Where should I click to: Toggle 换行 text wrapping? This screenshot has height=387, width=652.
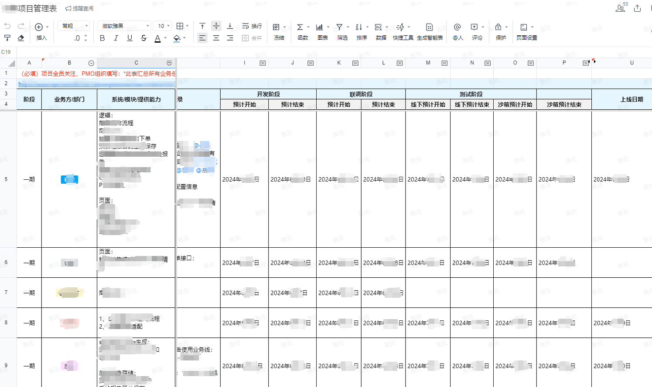click(x=252, y=26)
